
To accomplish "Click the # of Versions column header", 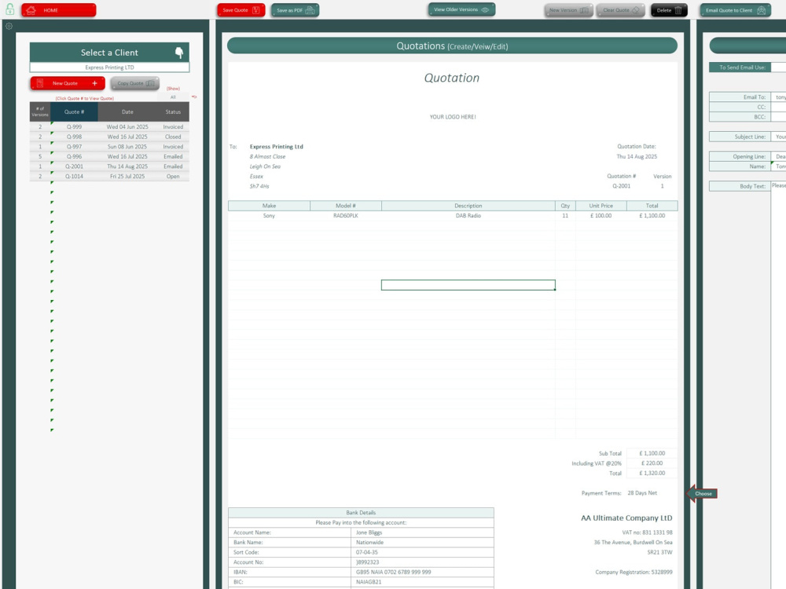I will [40, 112].
